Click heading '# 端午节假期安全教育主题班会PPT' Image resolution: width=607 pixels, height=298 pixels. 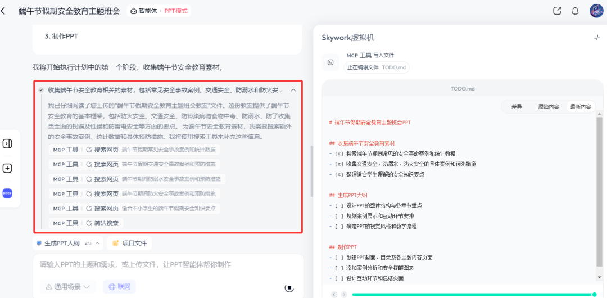370,122
